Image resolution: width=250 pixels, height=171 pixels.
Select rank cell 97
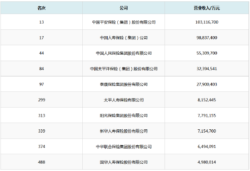click(x=41, y=84)
